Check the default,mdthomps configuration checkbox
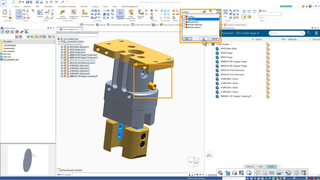This screenshot has height=180, width=320. coord(184,24)
